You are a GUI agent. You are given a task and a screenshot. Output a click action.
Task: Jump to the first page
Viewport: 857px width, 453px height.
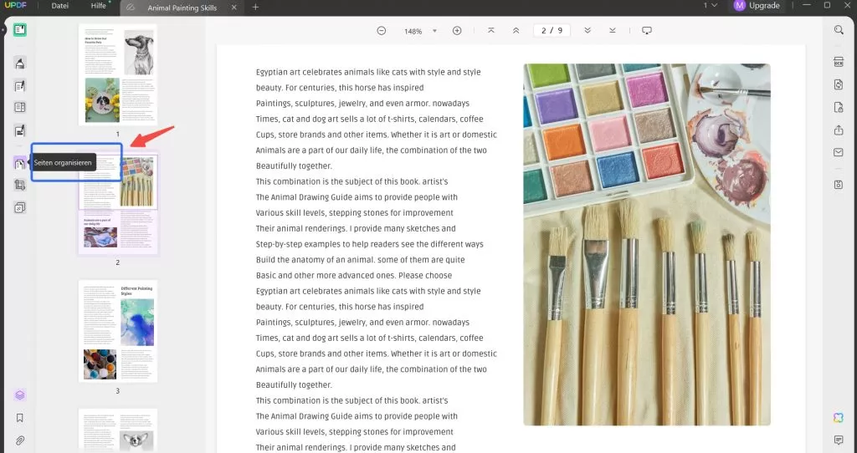pos(490,31)
